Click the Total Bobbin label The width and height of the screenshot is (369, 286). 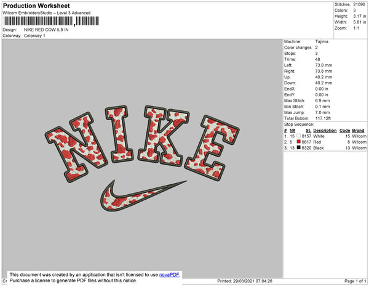(x=296, y=118)
